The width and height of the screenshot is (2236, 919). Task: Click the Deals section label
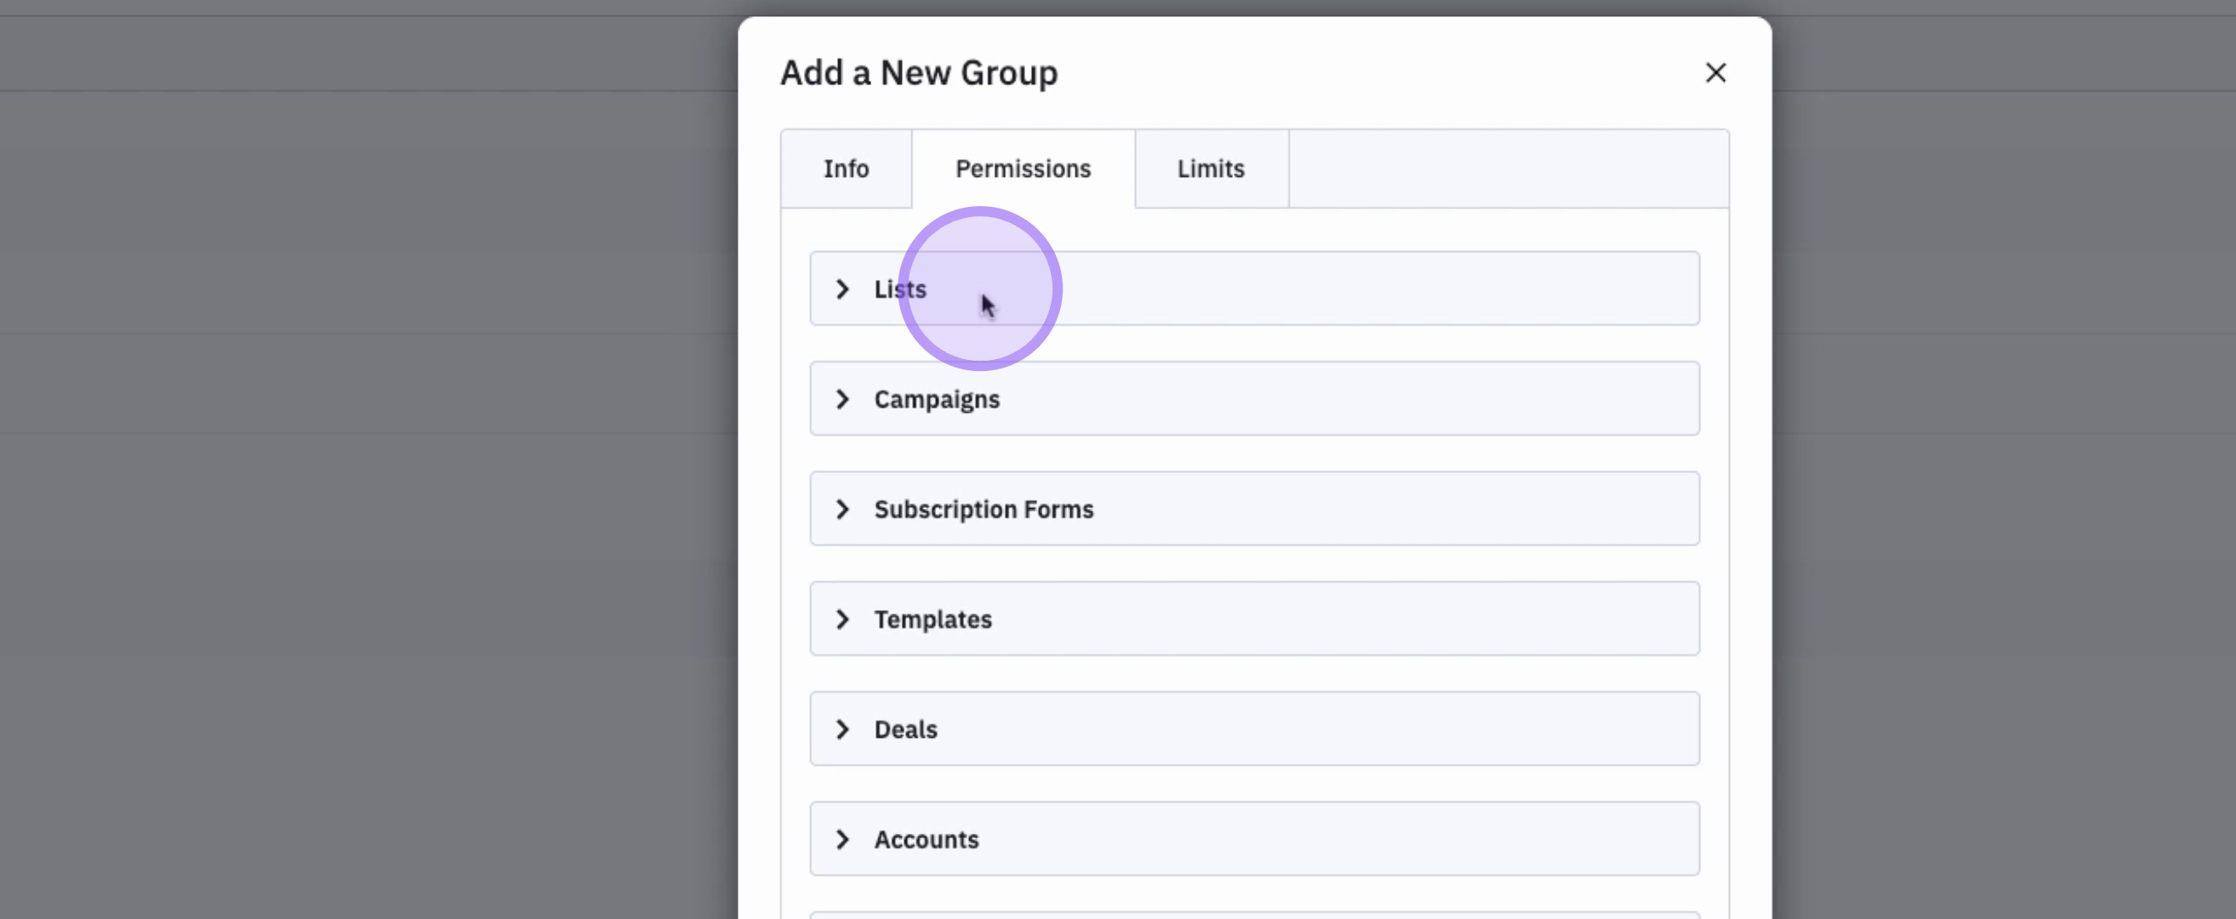coord(905,730)
